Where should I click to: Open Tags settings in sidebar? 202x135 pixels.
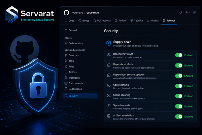(x=69, y=61)
